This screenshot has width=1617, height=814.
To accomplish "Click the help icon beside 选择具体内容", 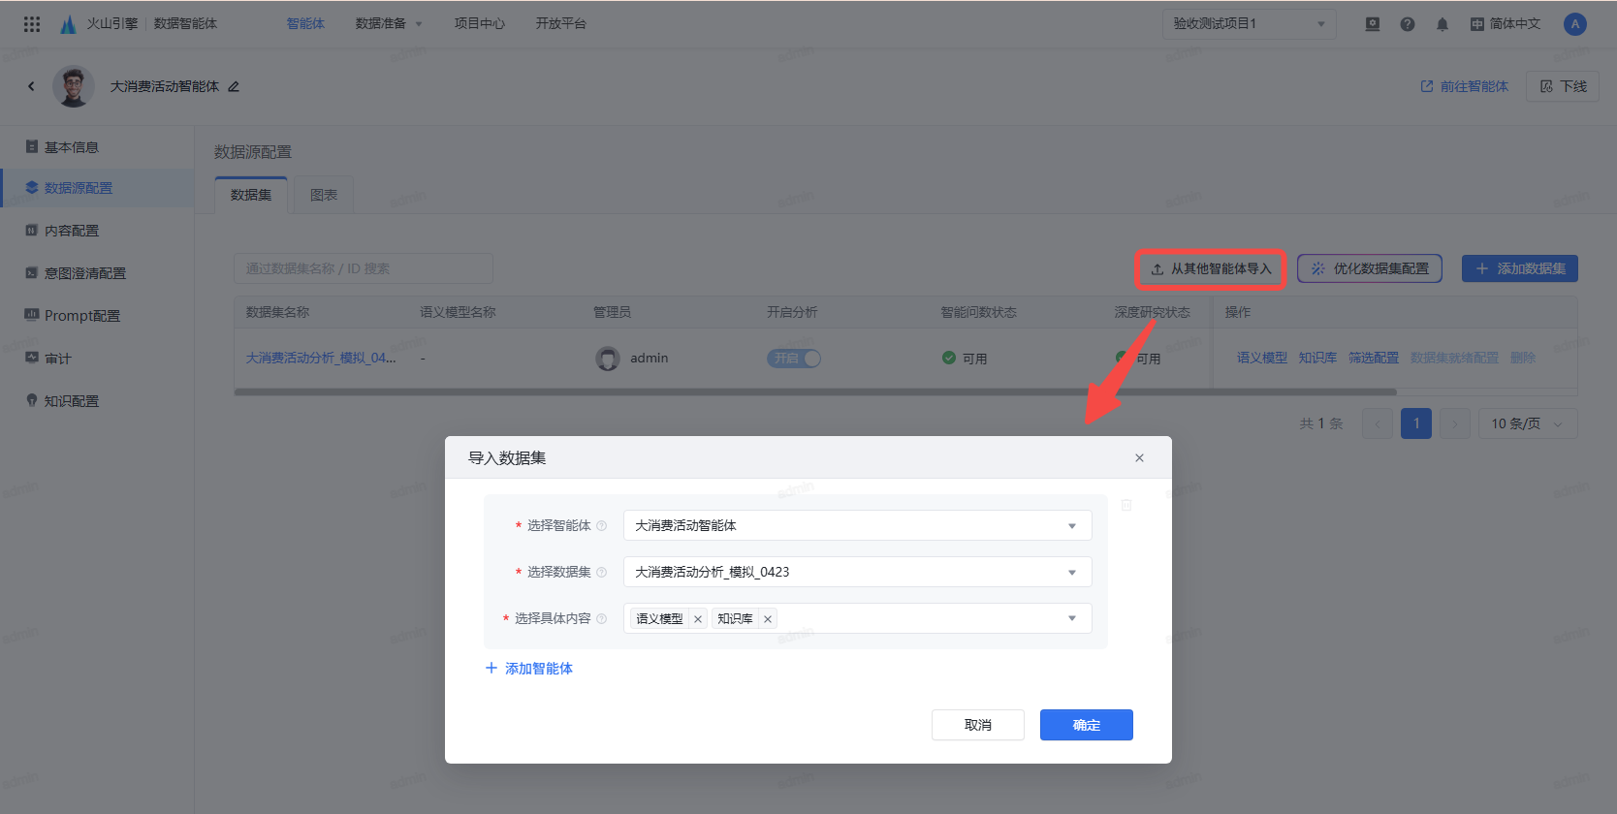I will [x=602, y=618].
